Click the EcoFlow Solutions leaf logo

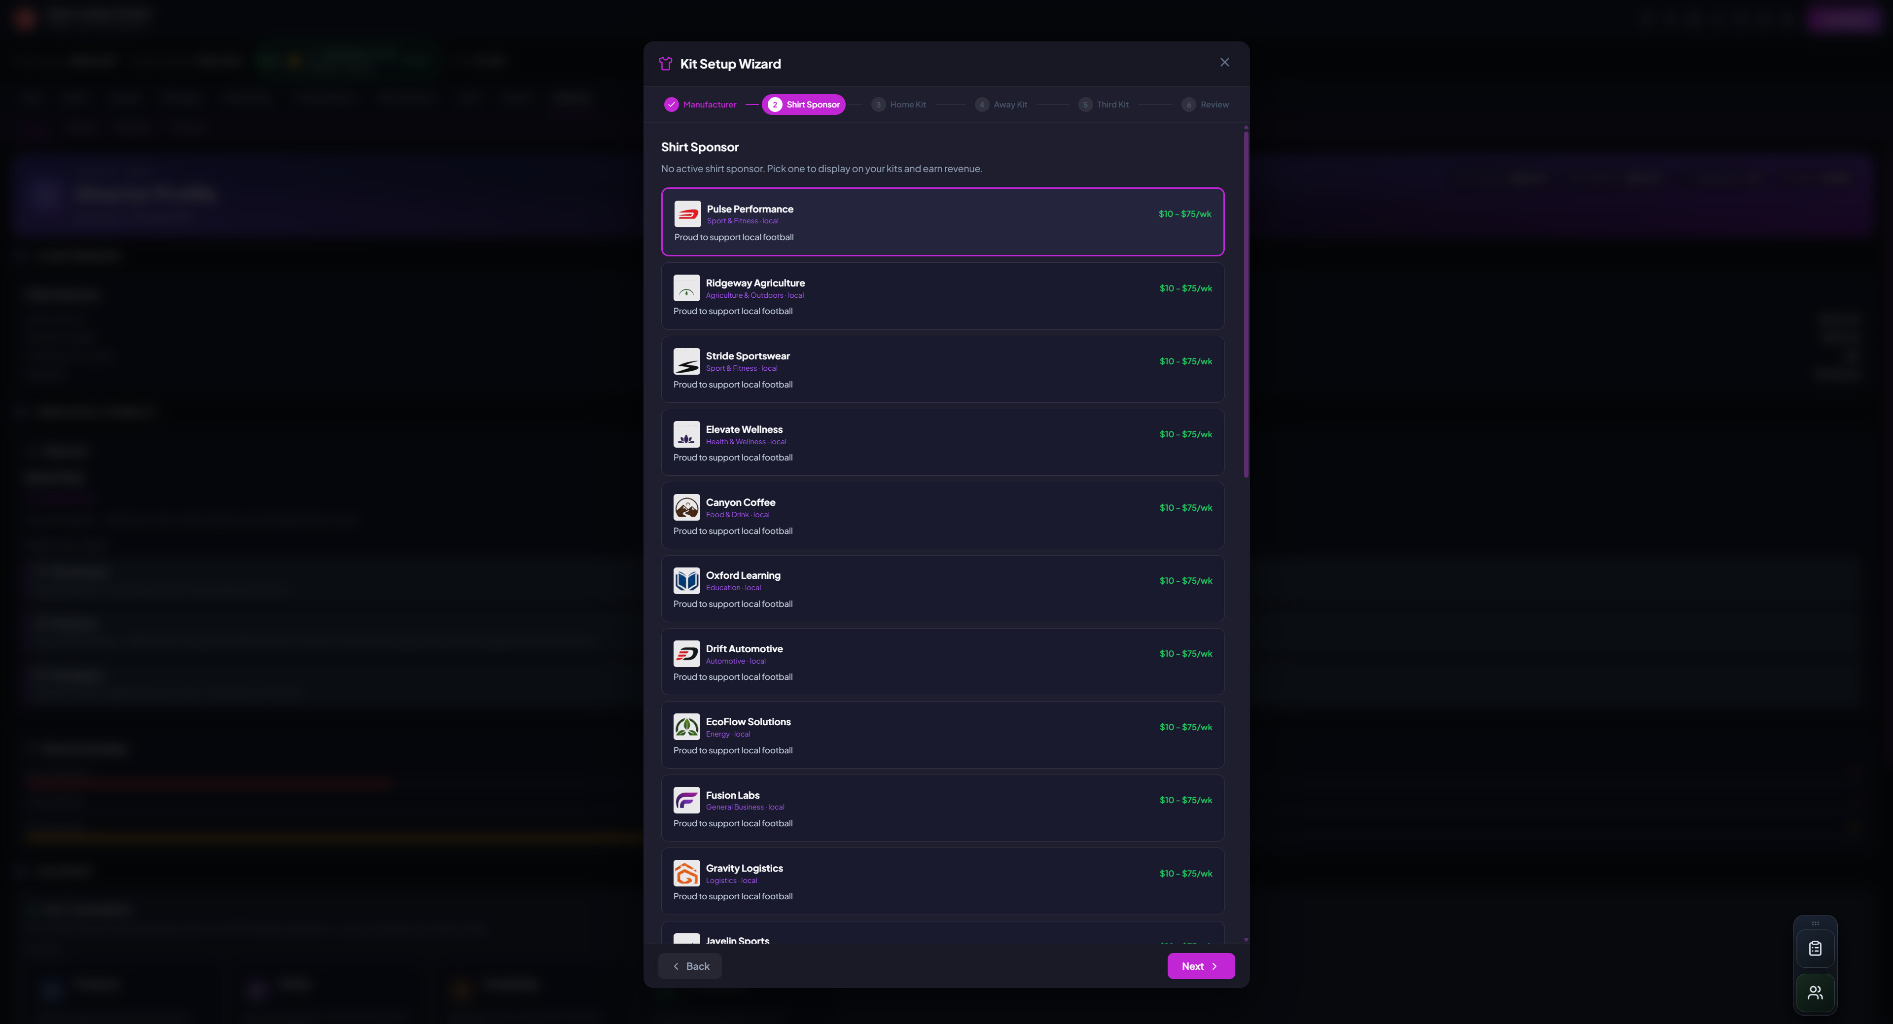tap(686, 727)
